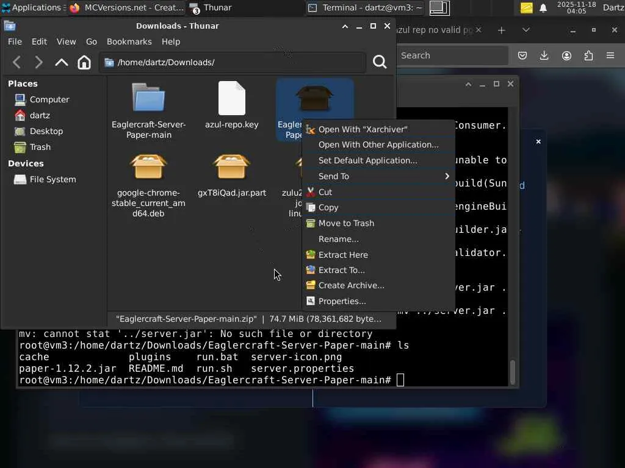Switch to Terminal taskbar entry
The width and height of the screenshot is (625, 468).
[x=366, y=7]
